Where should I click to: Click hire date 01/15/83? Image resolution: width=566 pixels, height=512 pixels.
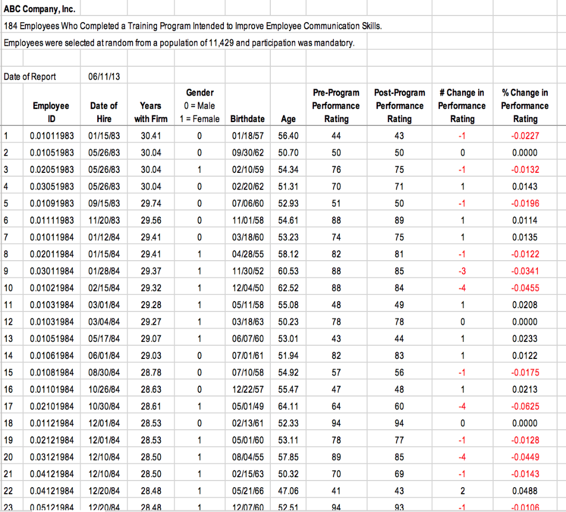click(x=104, y=136)
